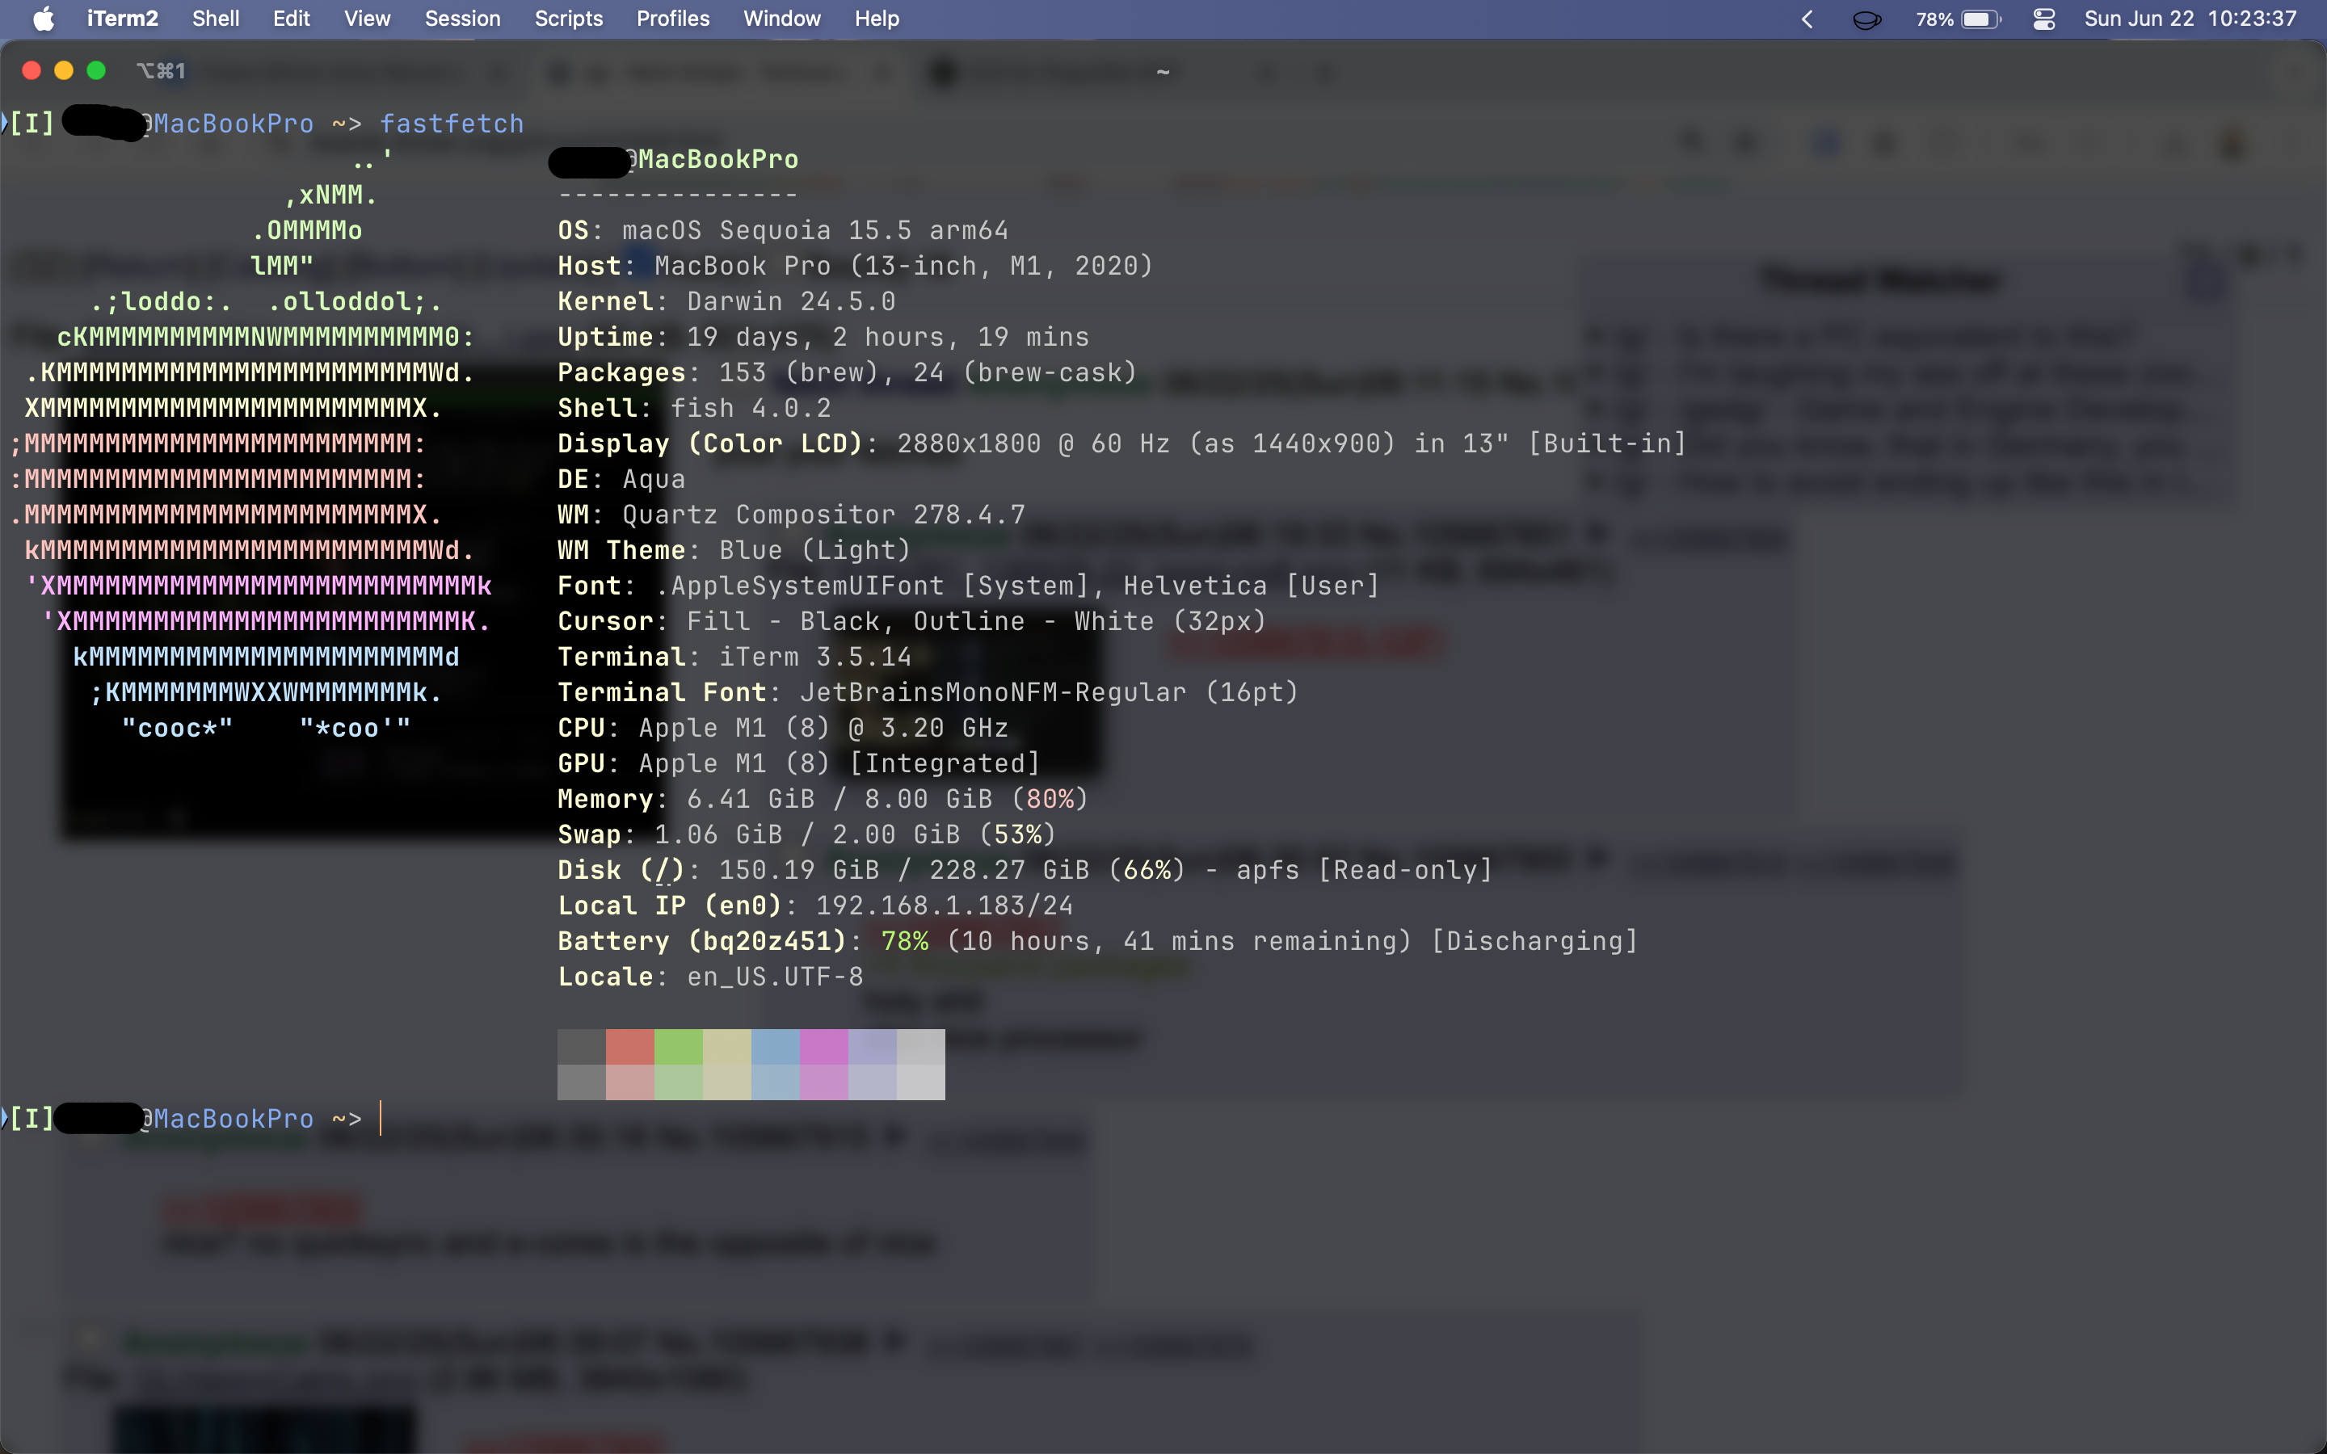Click the darker blue palette block
The image size is (2327, 1454).
pos(776,1046)
